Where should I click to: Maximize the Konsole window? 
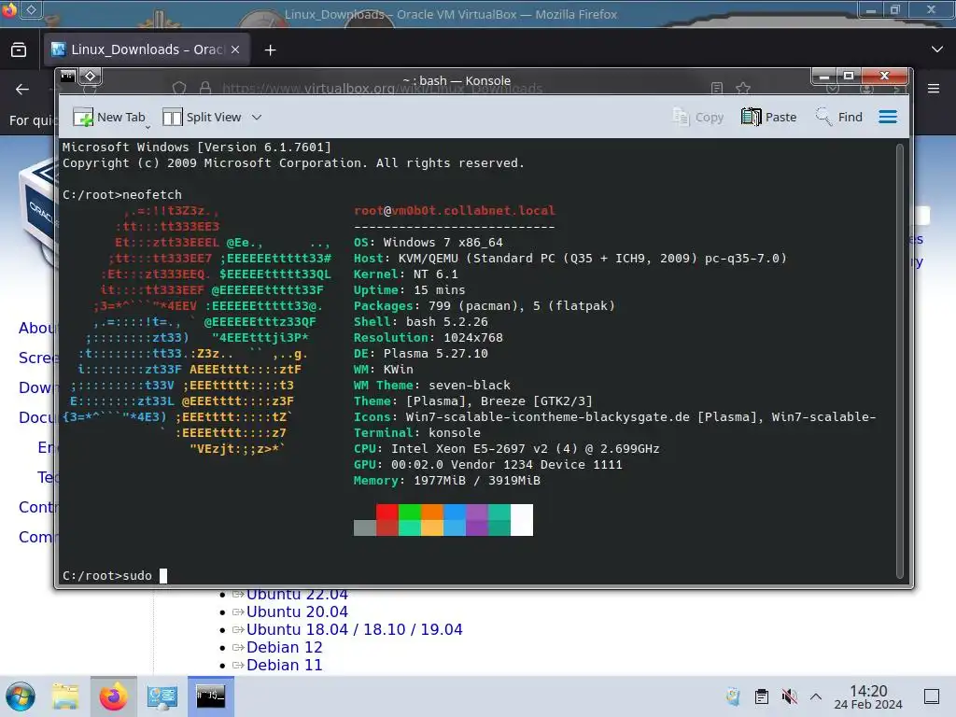pyautogui.click(x=848, y=76)
